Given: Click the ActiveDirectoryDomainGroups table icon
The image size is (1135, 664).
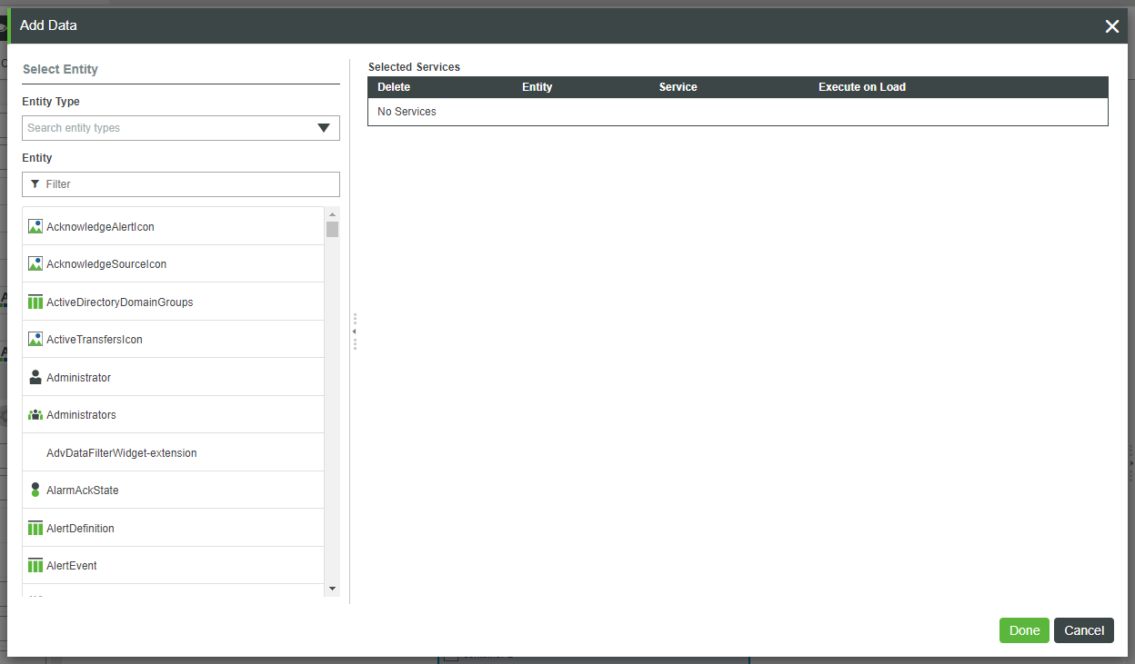Looking at the screenshot, I should pos(35,302).
